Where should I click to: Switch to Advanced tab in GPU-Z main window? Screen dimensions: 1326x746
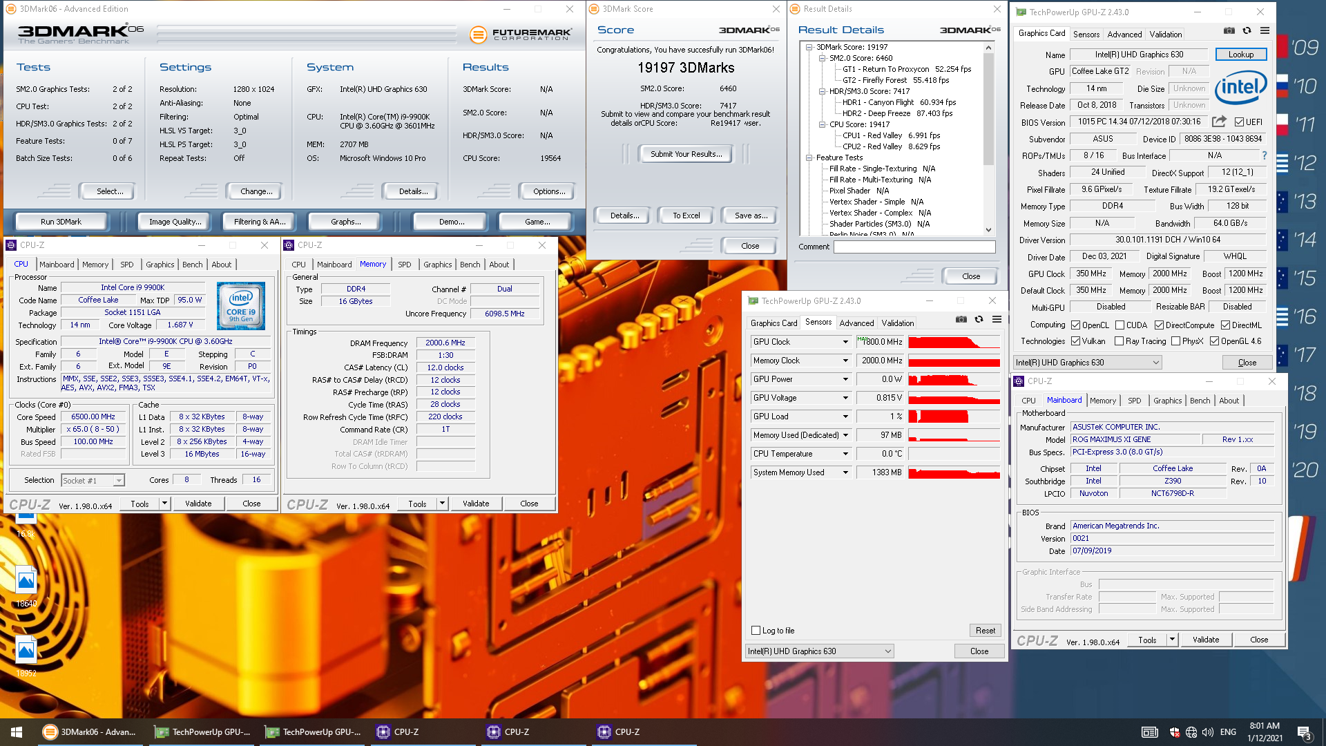(x=1124, y=35)
